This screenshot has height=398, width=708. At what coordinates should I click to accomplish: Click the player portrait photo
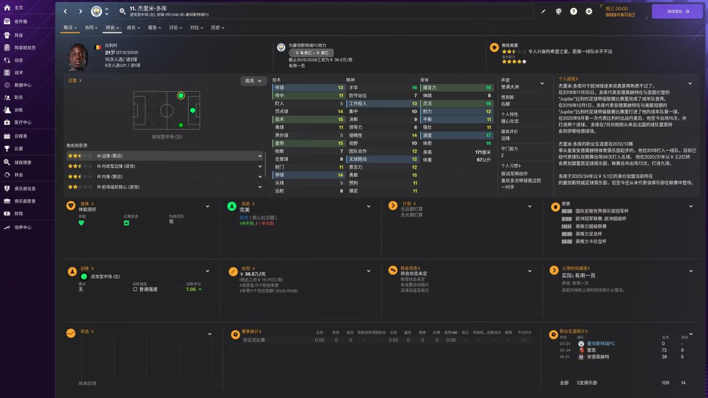coord(79,57)
